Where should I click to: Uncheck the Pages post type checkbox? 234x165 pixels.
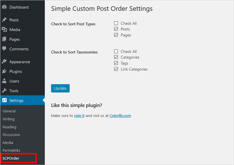[x=116, y=35]
